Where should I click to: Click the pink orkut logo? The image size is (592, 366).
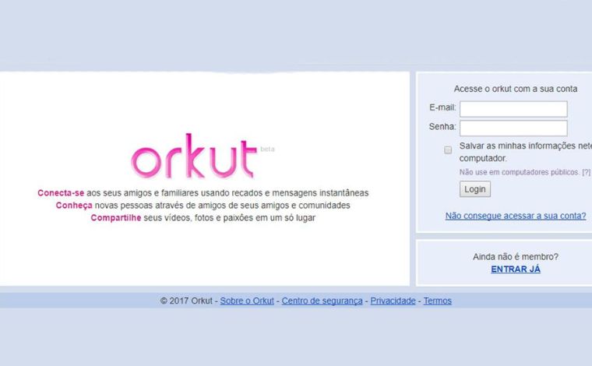click(x=194, y=156)
